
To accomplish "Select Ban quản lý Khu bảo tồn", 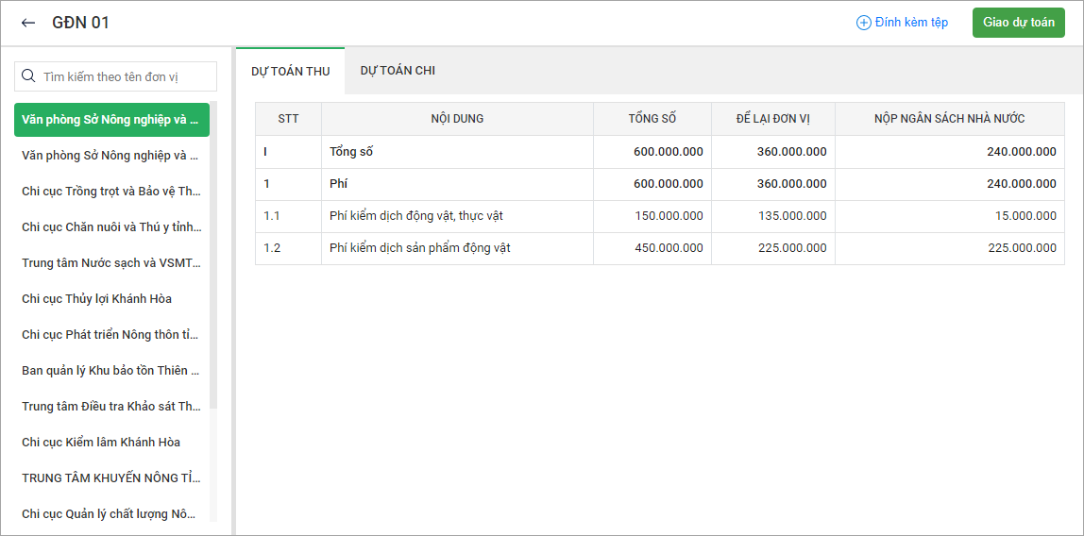I will (110, 371).
